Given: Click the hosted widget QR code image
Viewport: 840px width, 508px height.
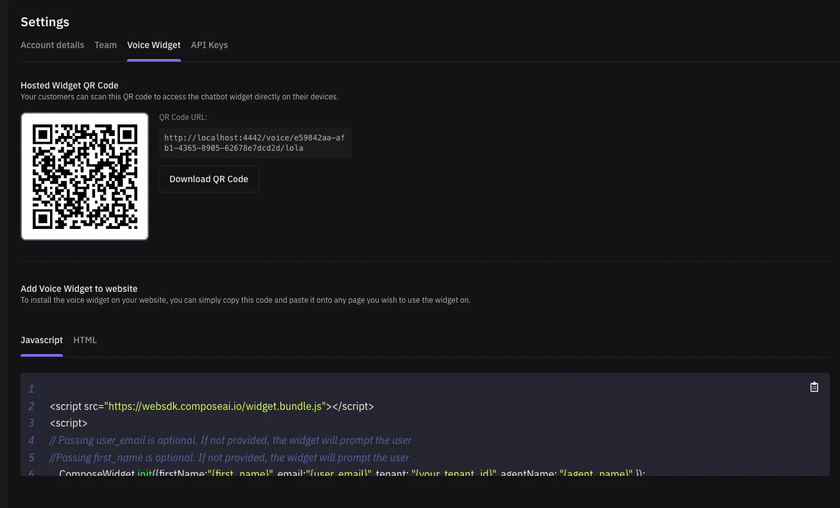Looking at the screenshot, I should [85, 176].
